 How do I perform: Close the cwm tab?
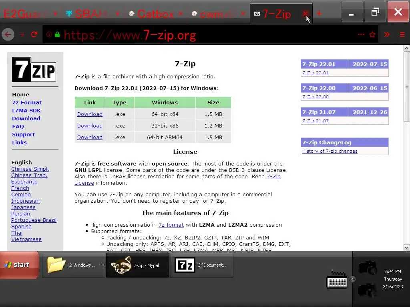pyautogui.click(x=243, y=14)
